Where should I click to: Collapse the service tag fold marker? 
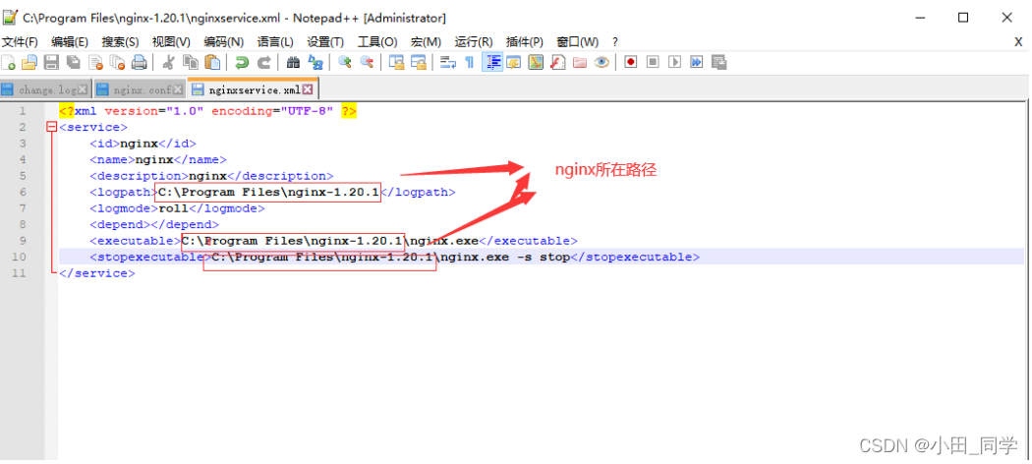(x=52, y=127)
